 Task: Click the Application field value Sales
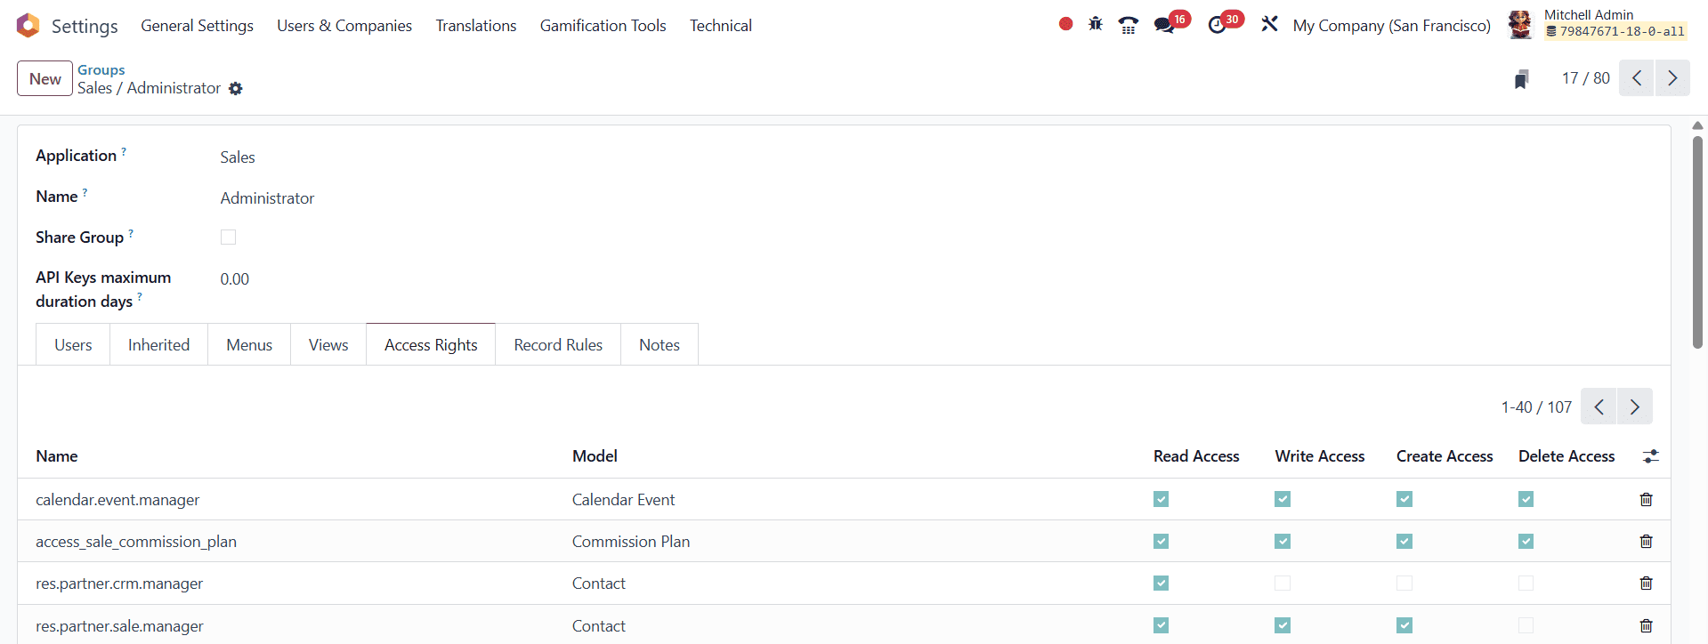pos(238,157)
